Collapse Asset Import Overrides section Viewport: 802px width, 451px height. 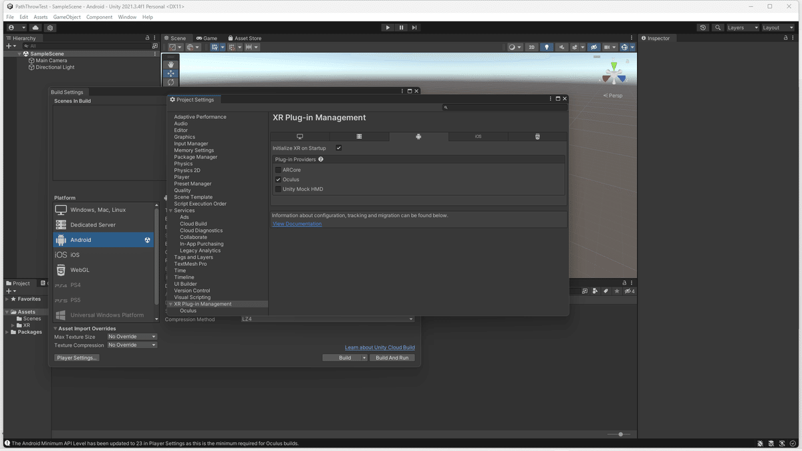click(55, 329)
